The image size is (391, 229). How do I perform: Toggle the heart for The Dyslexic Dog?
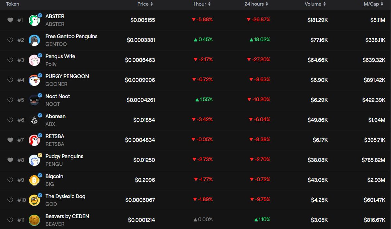(x=10, y=200)
